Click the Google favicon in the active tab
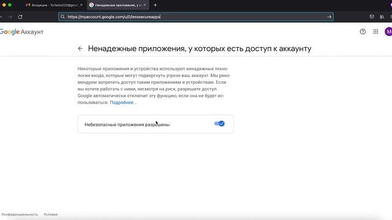This screenshot has width=392, height=220. pyautogui.click(x=91, y=5)
